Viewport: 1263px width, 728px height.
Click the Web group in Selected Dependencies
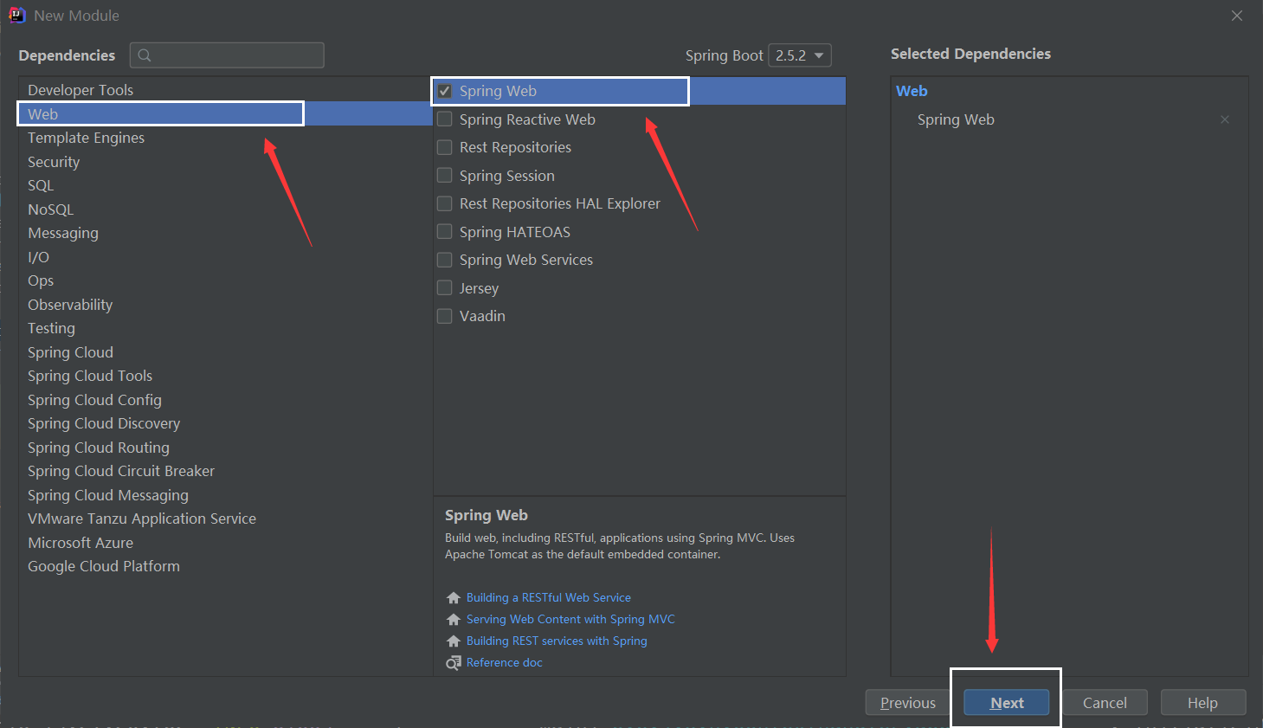(x=912, y=91)
